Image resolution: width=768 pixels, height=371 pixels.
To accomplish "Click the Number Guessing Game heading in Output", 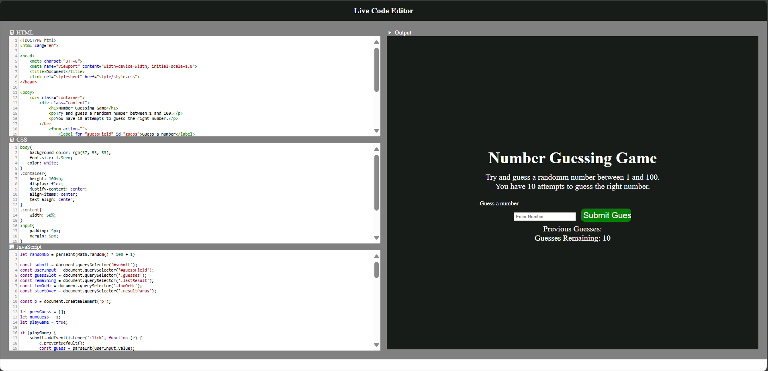I will [x=572, y=158].
